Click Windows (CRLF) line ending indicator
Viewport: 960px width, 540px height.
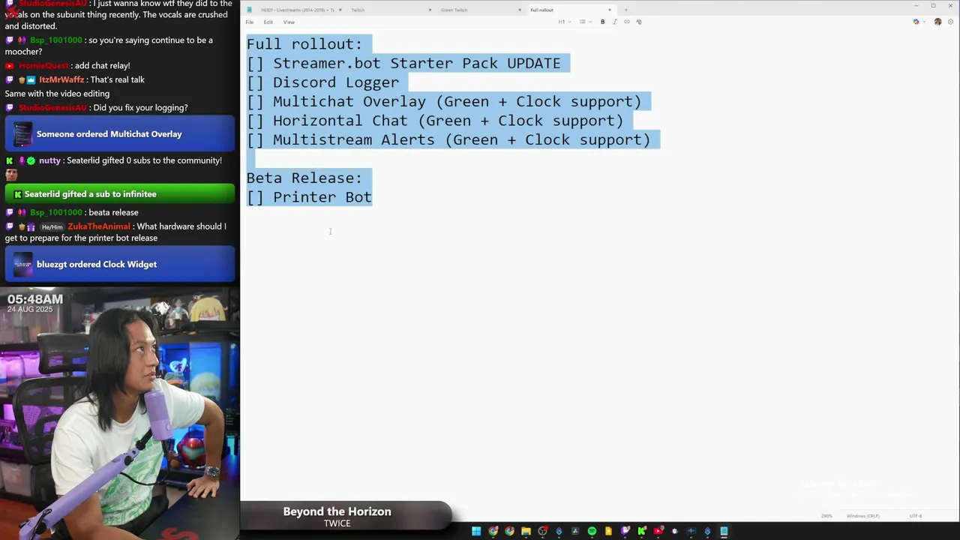863,516
